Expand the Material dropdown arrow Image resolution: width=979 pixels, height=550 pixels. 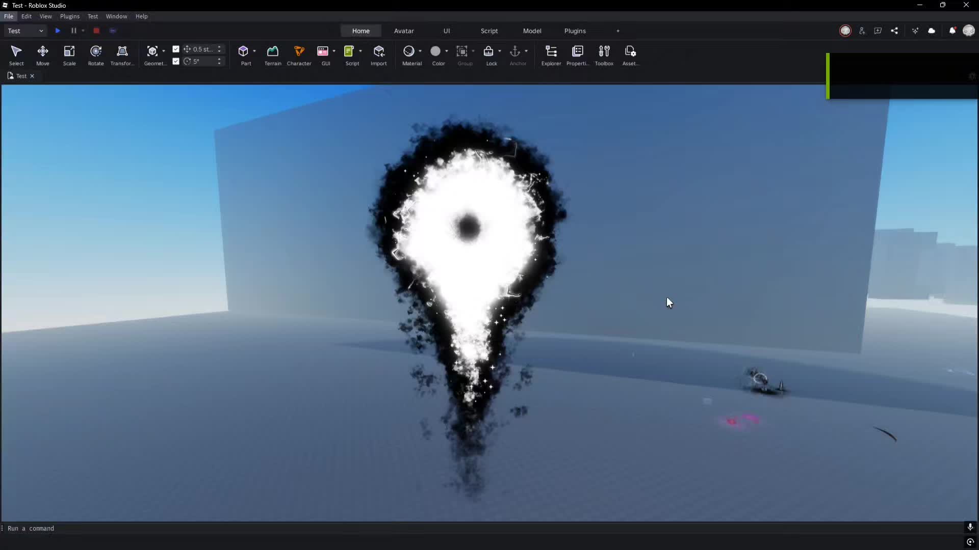pos(420,51)
